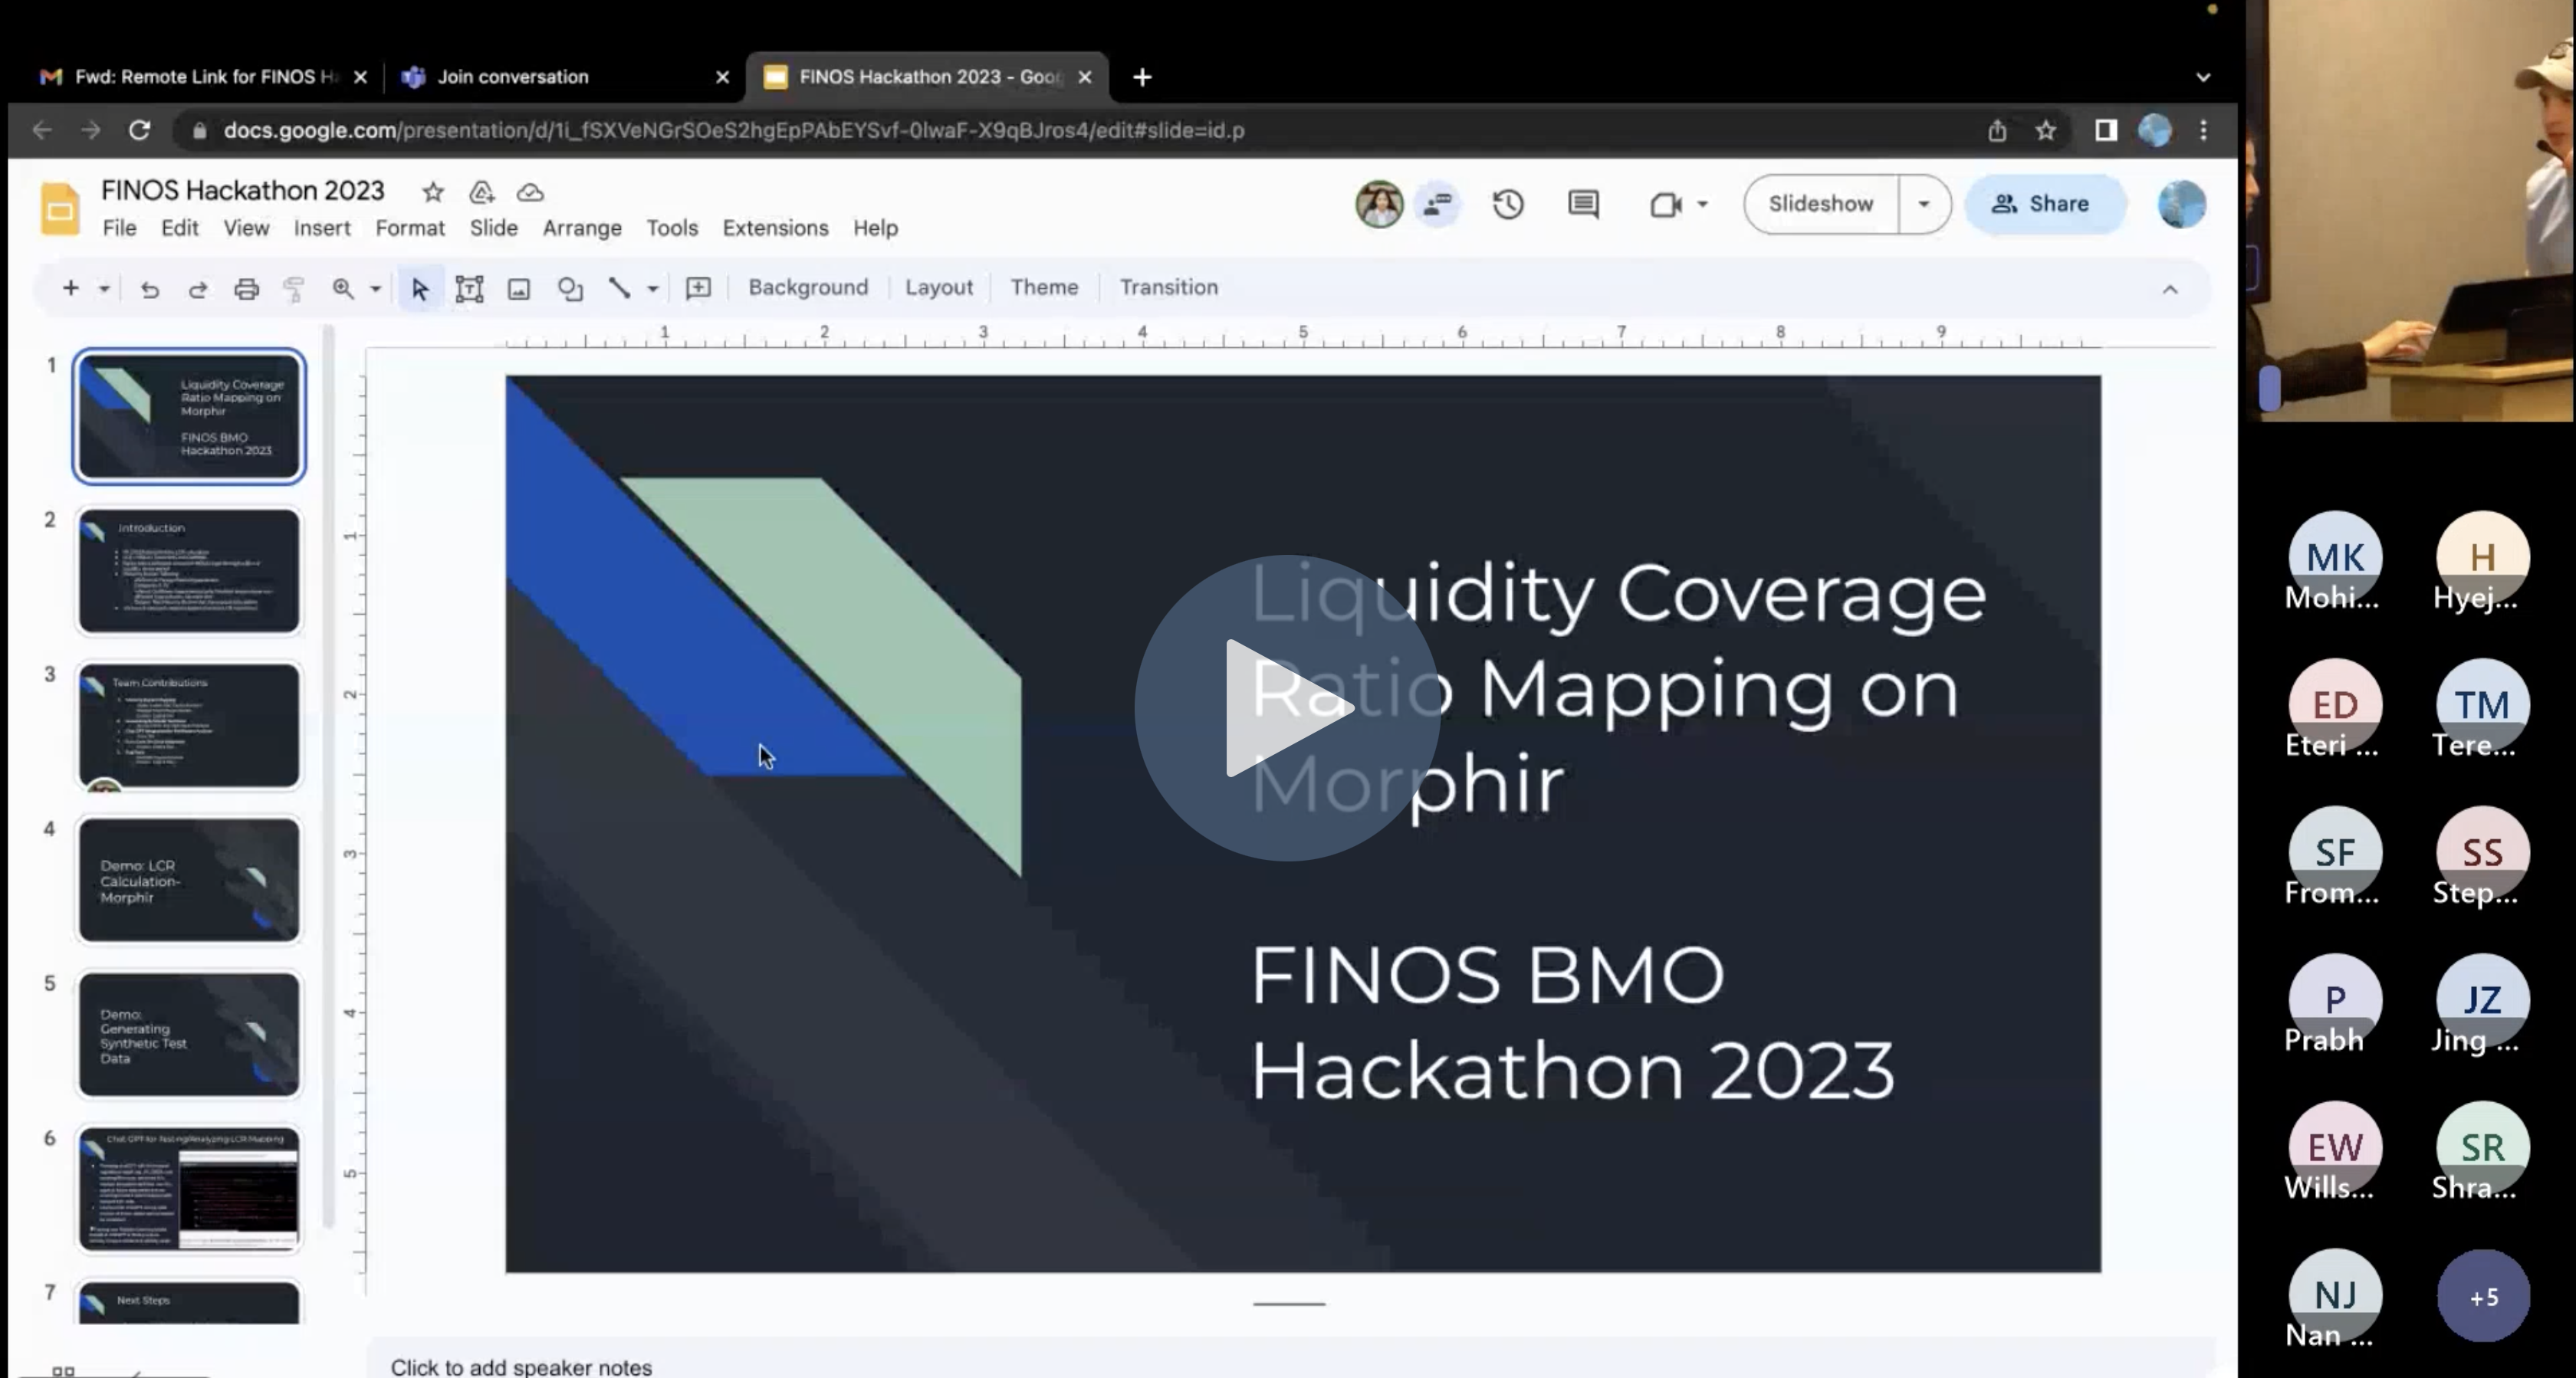Click the Add comment toolbar icon
The width and height of the screenshot is (2576, 1378).
(698, 289)
